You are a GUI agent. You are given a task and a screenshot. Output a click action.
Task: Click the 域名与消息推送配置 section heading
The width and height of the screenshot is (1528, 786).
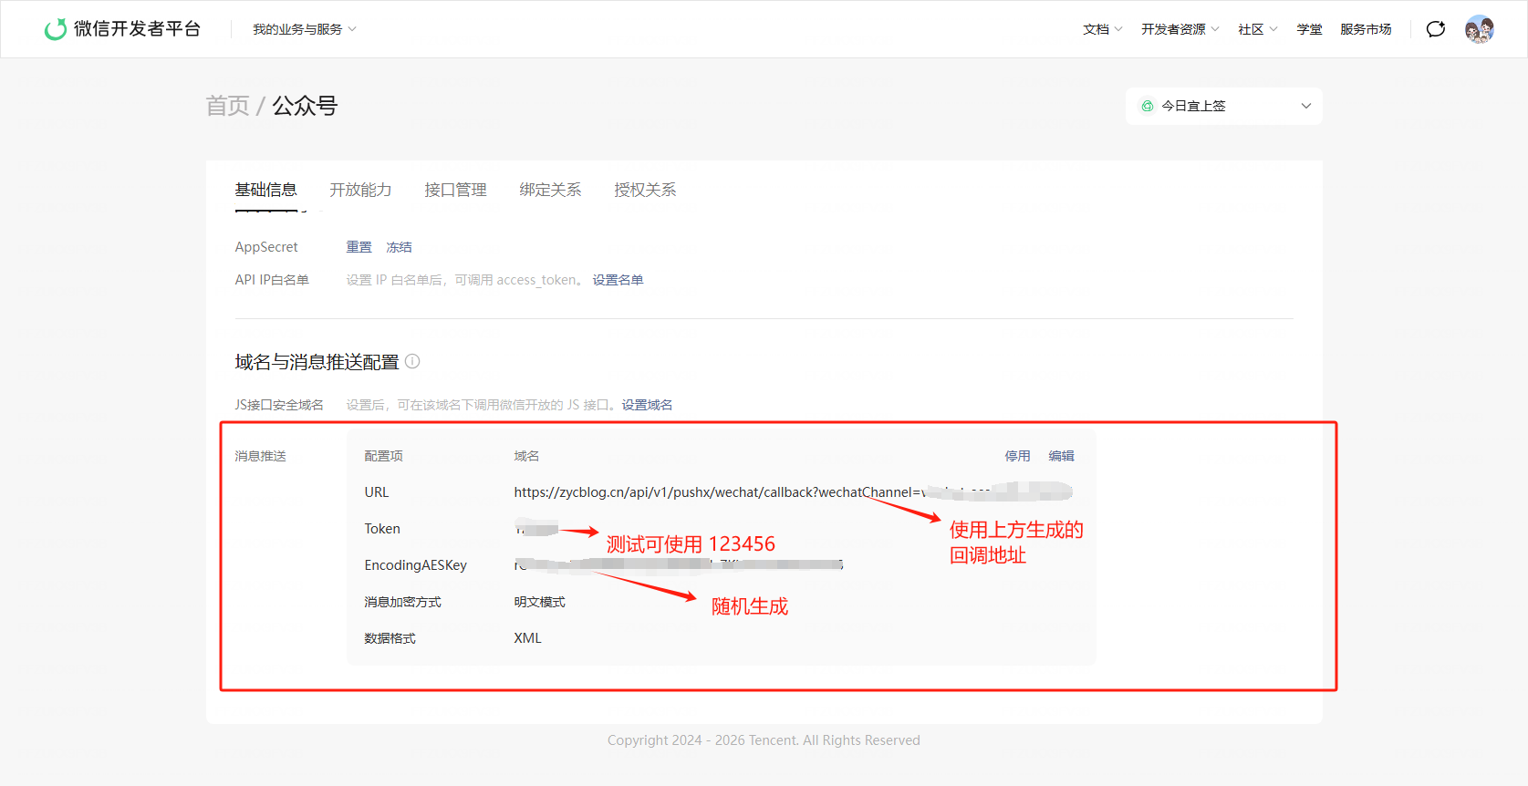point(317,362)
